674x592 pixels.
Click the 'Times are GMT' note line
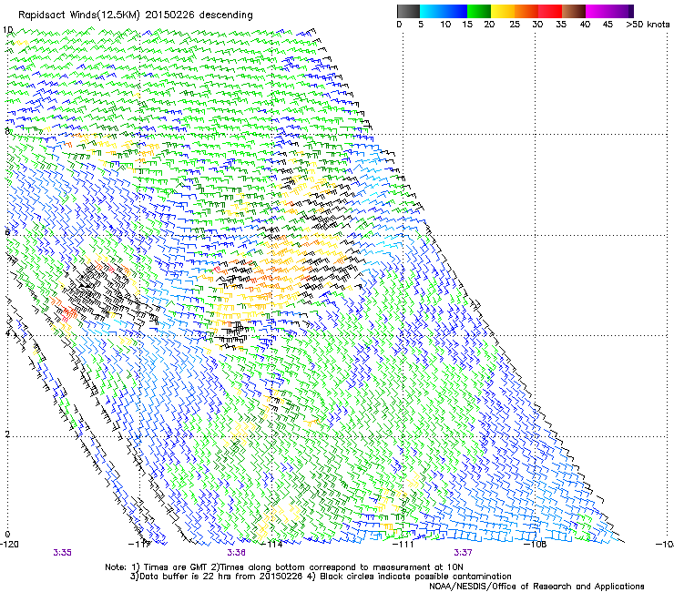pyautogui.click(x=283, y=567)
